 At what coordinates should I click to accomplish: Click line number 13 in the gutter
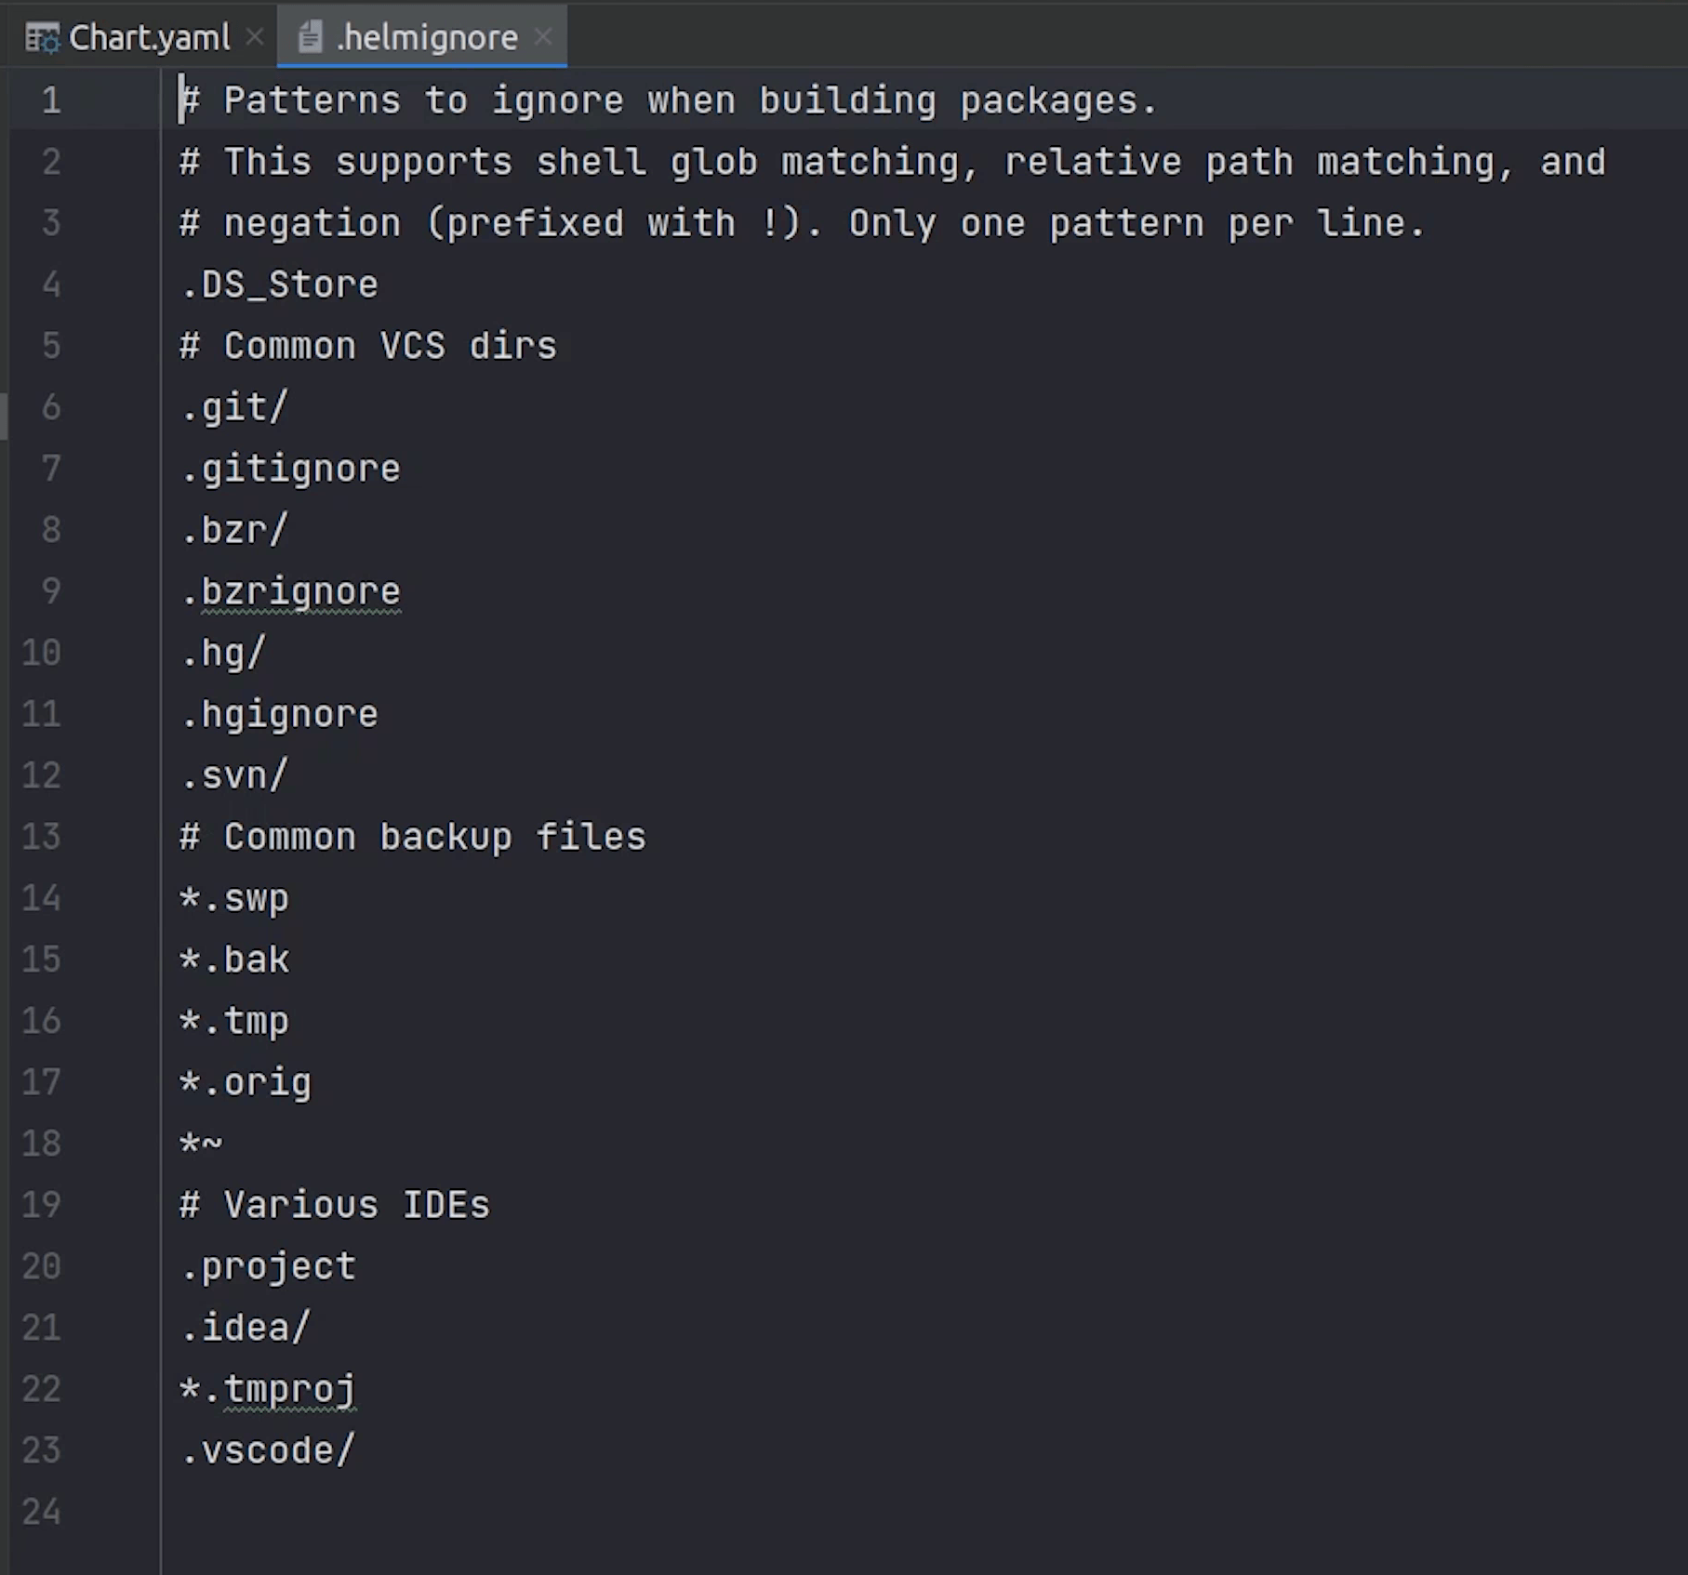tap(42, 837)
